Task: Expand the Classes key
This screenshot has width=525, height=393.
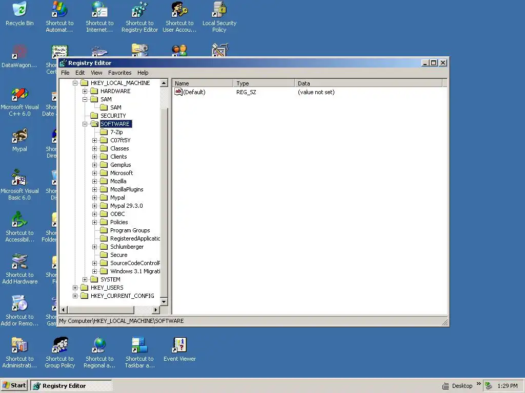Action: (94, 148)
